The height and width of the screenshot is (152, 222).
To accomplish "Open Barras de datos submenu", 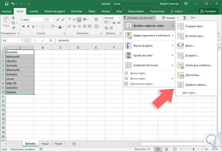I will (x=149, y=46).
